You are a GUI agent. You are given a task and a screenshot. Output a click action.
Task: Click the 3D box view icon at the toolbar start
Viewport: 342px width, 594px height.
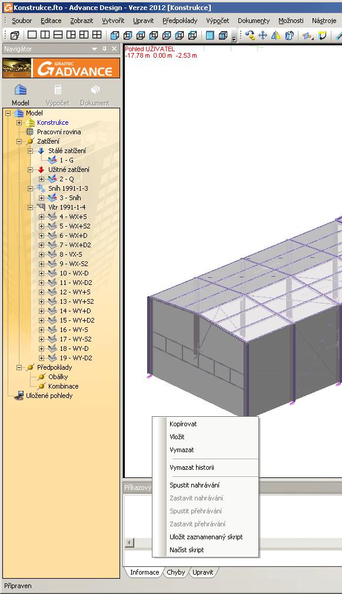pos(15,35)
